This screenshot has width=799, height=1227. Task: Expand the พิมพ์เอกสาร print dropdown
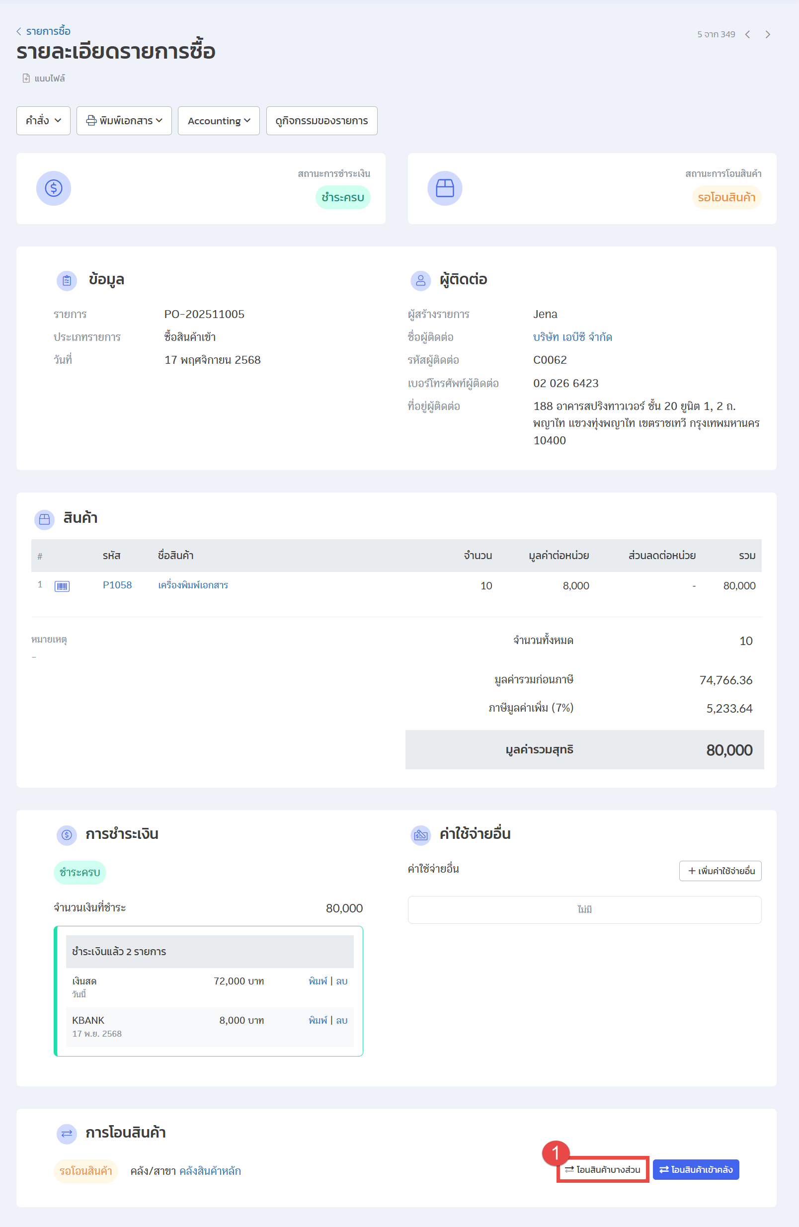tap(124, 121)
